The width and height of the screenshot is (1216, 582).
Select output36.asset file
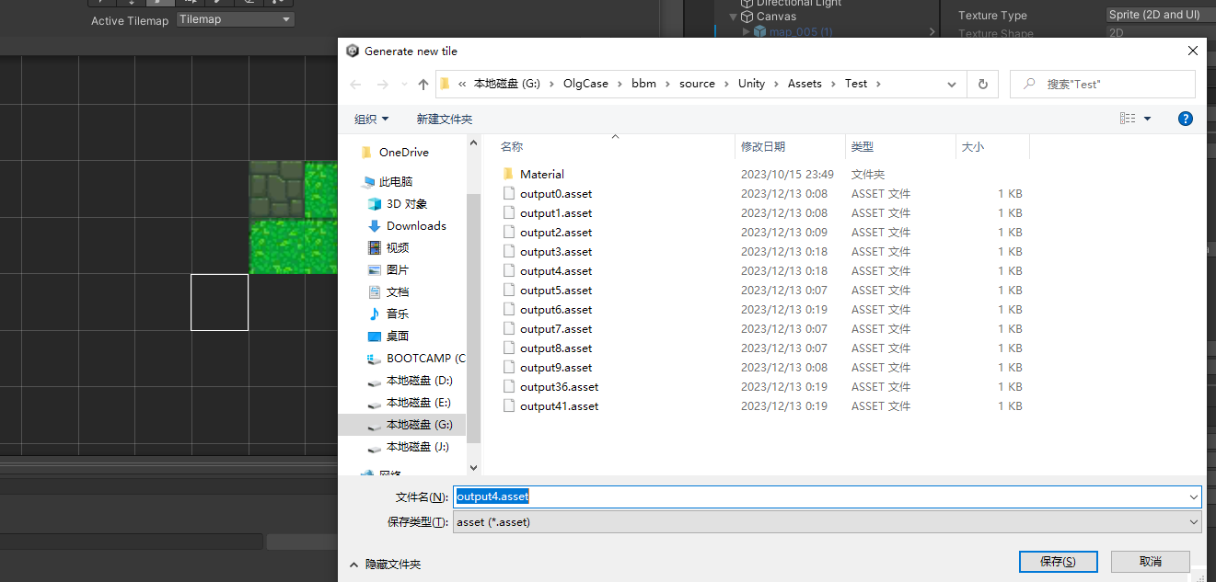(559, 386)
